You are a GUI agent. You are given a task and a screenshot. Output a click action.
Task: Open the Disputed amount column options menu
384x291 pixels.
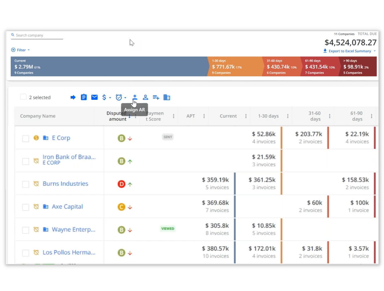tap(136, 116)
